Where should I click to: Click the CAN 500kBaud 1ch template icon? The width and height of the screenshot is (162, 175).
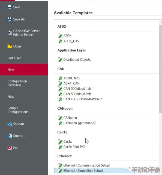(60, 89)
